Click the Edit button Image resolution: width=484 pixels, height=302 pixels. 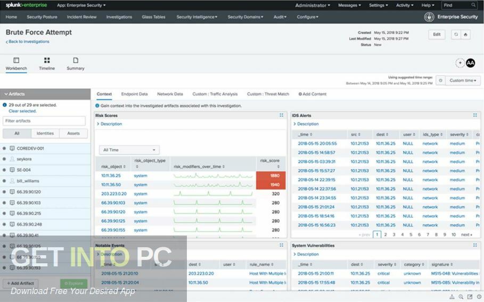point(437,35)
